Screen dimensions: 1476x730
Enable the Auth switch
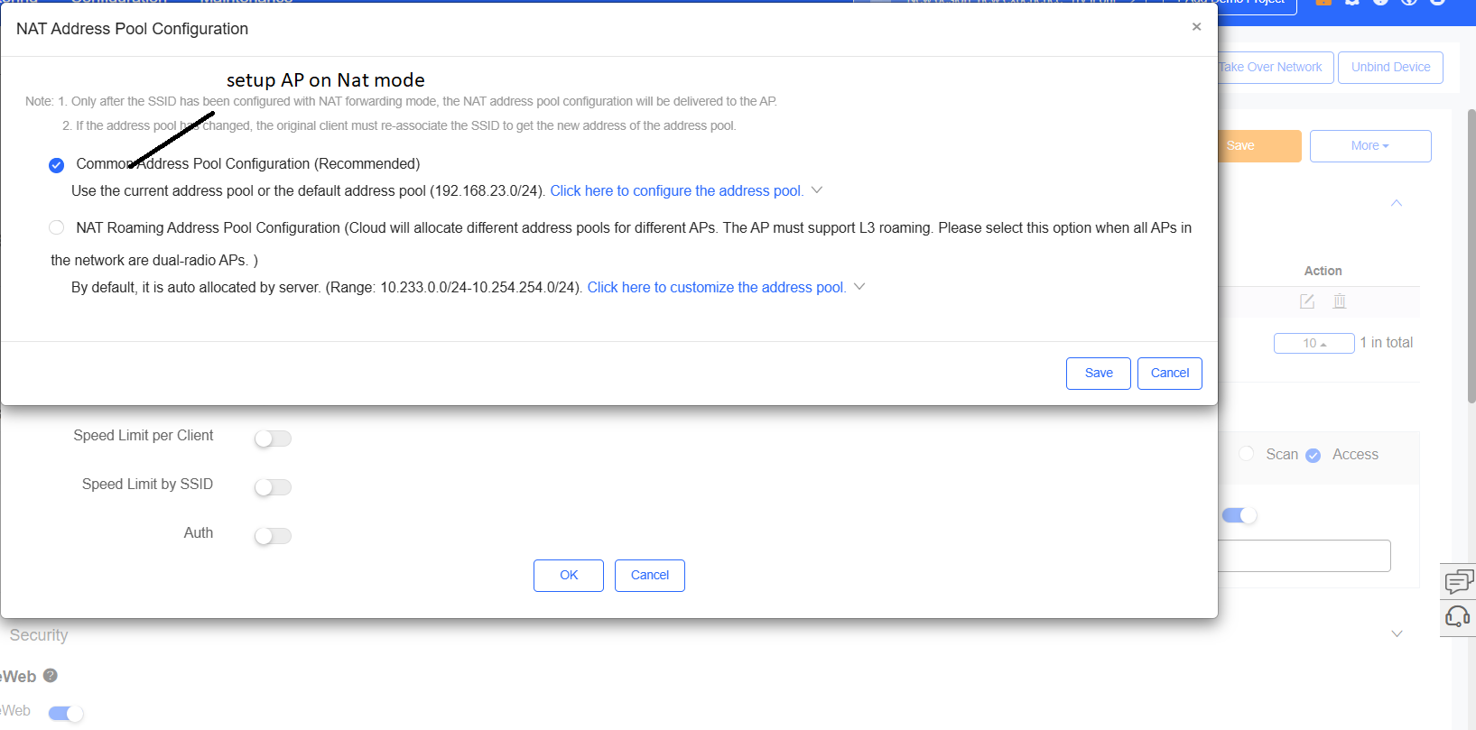point(273,536)
